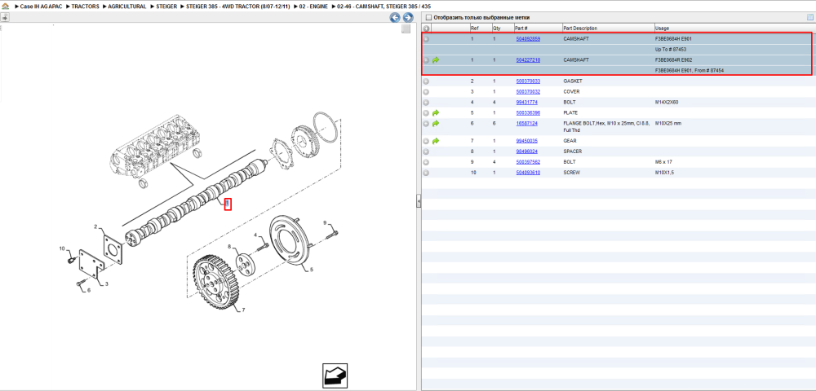This screenshot has height=391, width=816.
Task: Select callout number 10 in the diagram
Action: tap(62, 248)
